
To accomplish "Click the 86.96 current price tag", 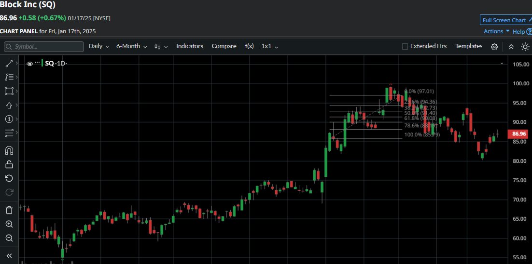I will [x=519, y=134].
